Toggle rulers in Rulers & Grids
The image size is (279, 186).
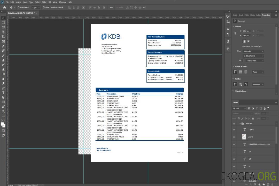235,72
